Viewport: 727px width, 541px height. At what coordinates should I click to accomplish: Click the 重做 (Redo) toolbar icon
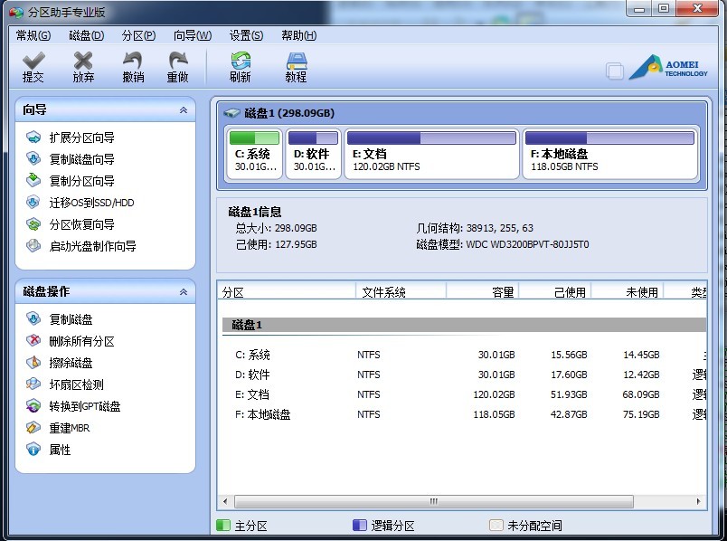(x=178, y=67)
